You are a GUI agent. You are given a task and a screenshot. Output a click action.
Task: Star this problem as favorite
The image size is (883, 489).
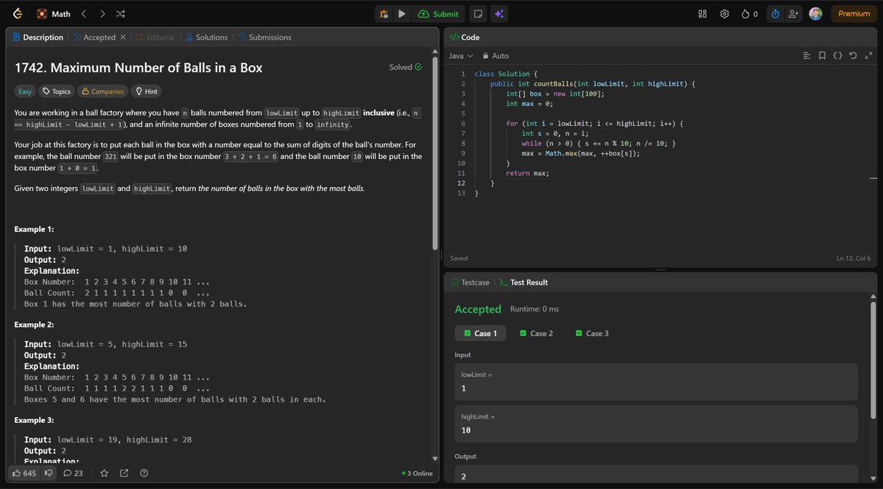pos(105,473)
